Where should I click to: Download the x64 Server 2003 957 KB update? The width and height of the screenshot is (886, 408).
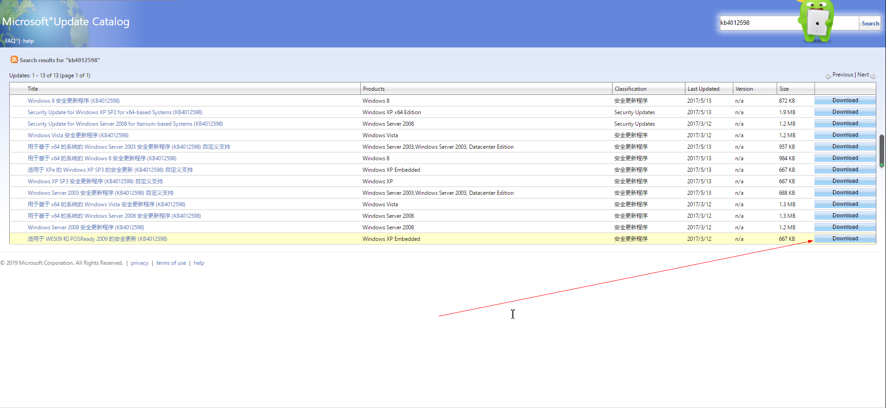(x=845, y=146)
